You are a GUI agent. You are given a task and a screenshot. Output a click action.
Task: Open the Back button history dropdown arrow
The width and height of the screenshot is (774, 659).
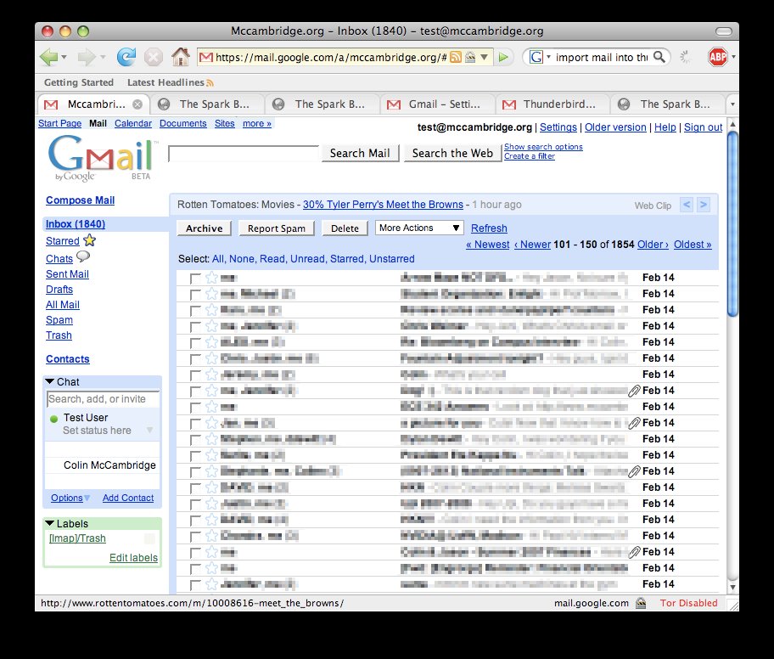coord(64,57)
